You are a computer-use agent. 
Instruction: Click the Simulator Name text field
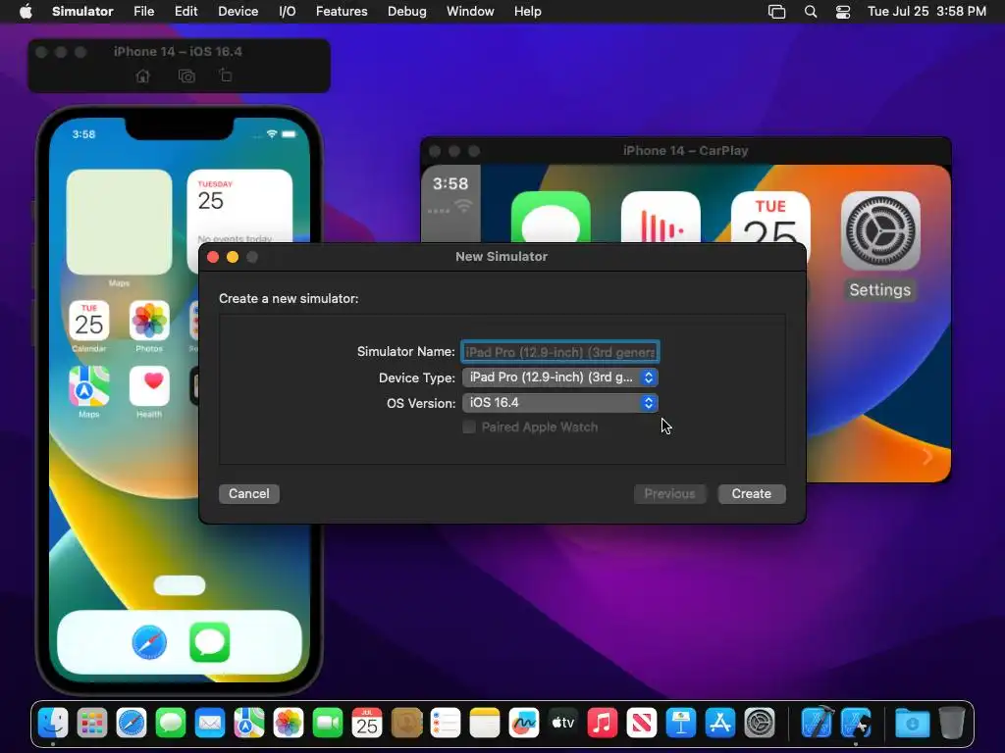click(x=560, y=352)
